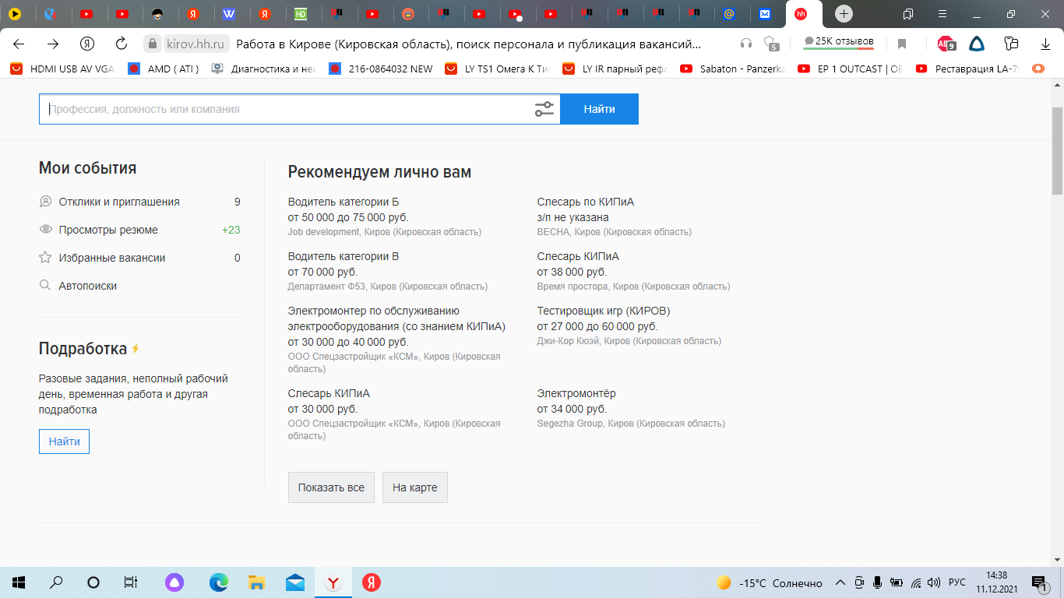
Task: Click the Yandex home button in toolbar
Action: click(87, 44)
